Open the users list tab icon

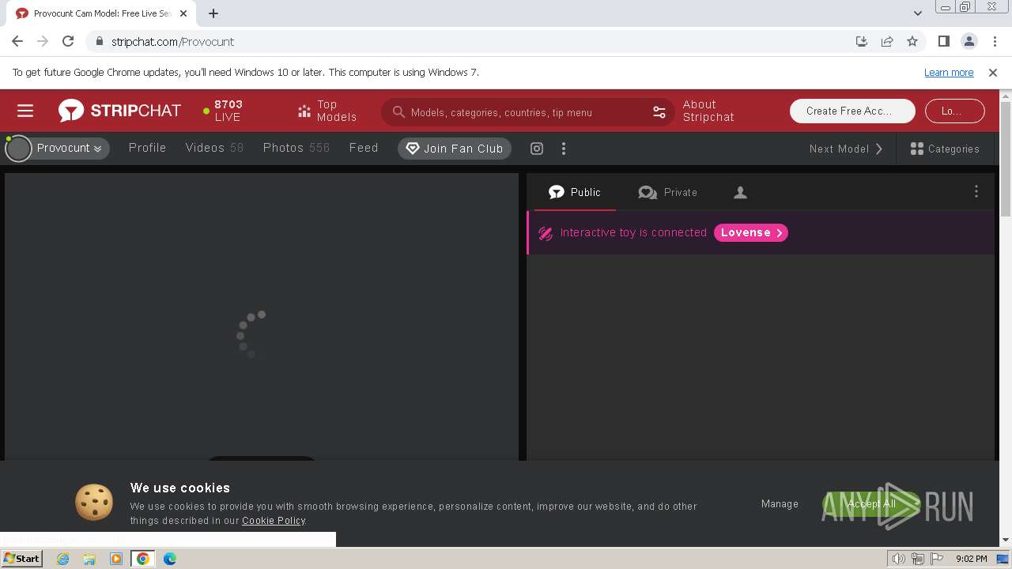[740, 192]
